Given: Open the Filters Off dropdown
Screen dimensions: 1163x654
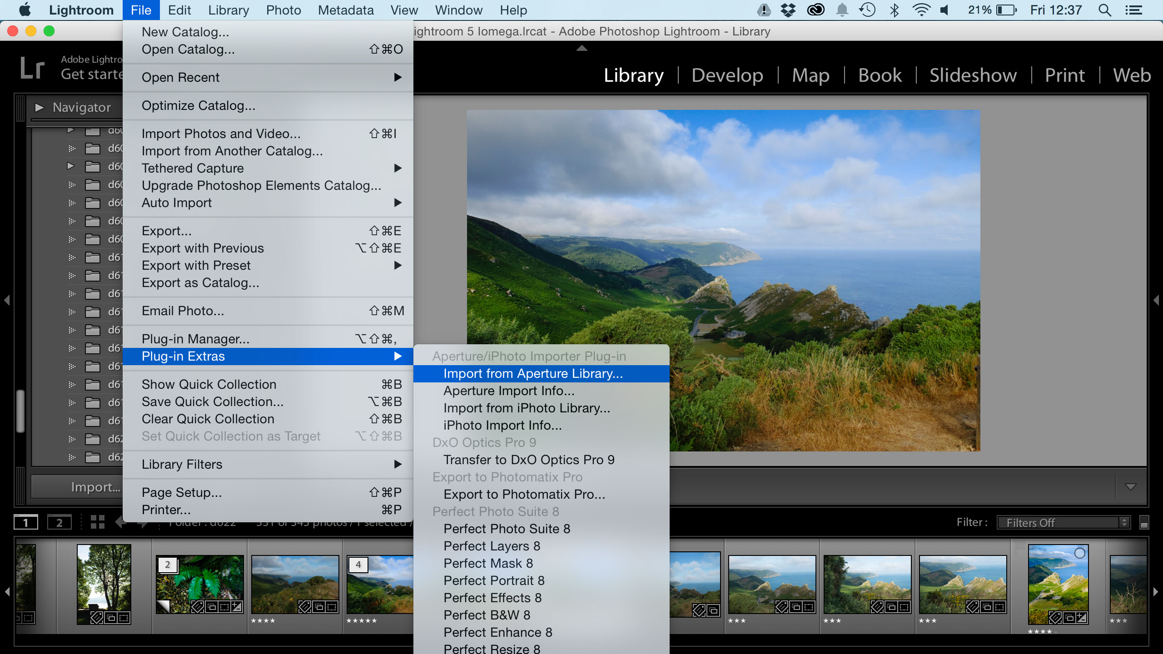Looking at the screenshot, I should coord(1064,523).
